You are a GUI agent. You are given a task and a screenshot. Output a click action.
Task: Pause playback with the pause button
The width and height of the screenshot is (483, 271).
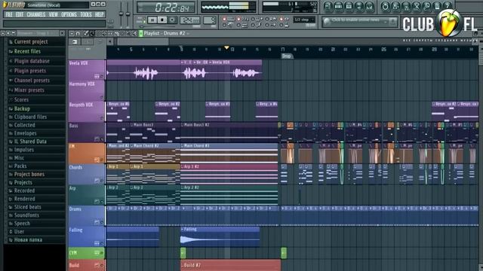[x=152, y=20]
